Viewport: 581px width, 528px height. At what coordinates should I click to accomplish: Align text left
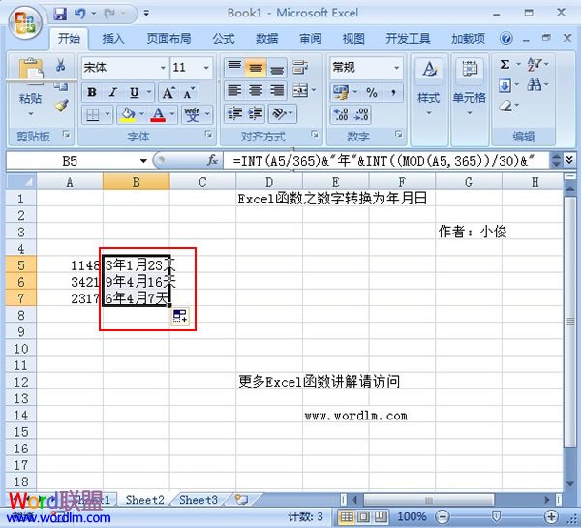click(234, 90)
